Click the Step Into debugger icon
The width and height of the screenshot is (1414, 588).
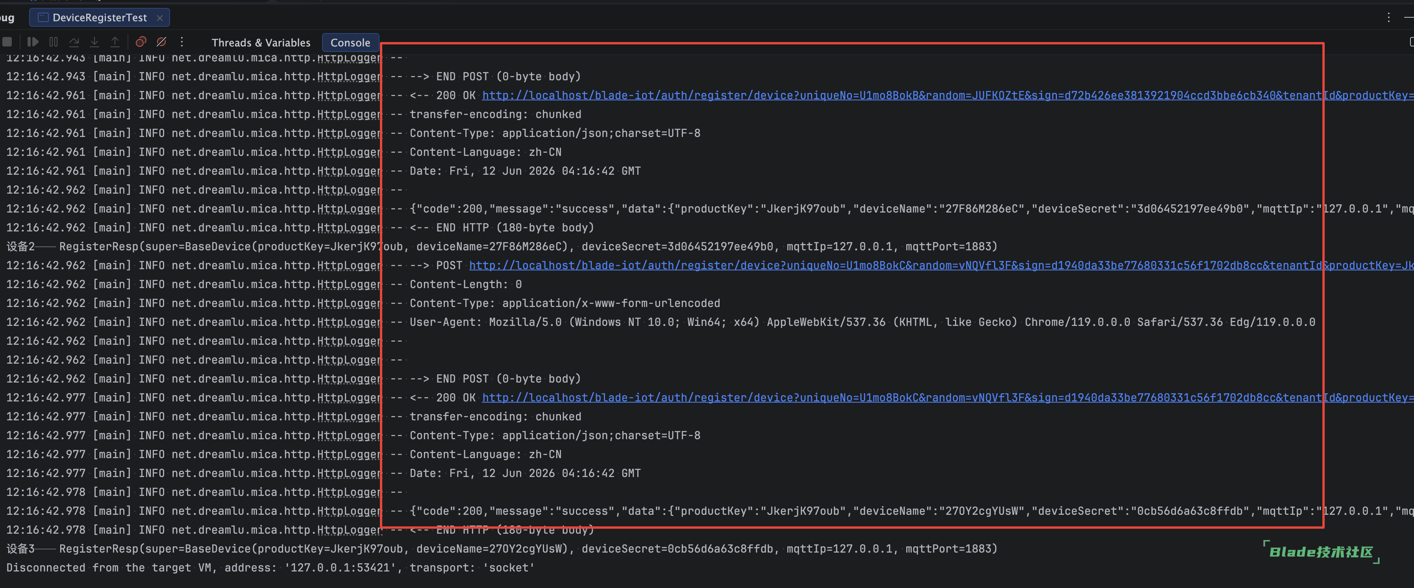94,42
